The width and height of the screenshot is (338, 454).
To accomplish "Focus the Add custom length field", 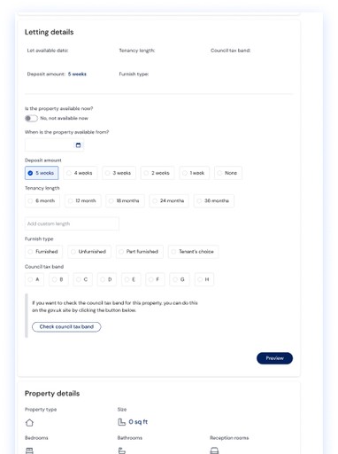I will pos(72,223).
